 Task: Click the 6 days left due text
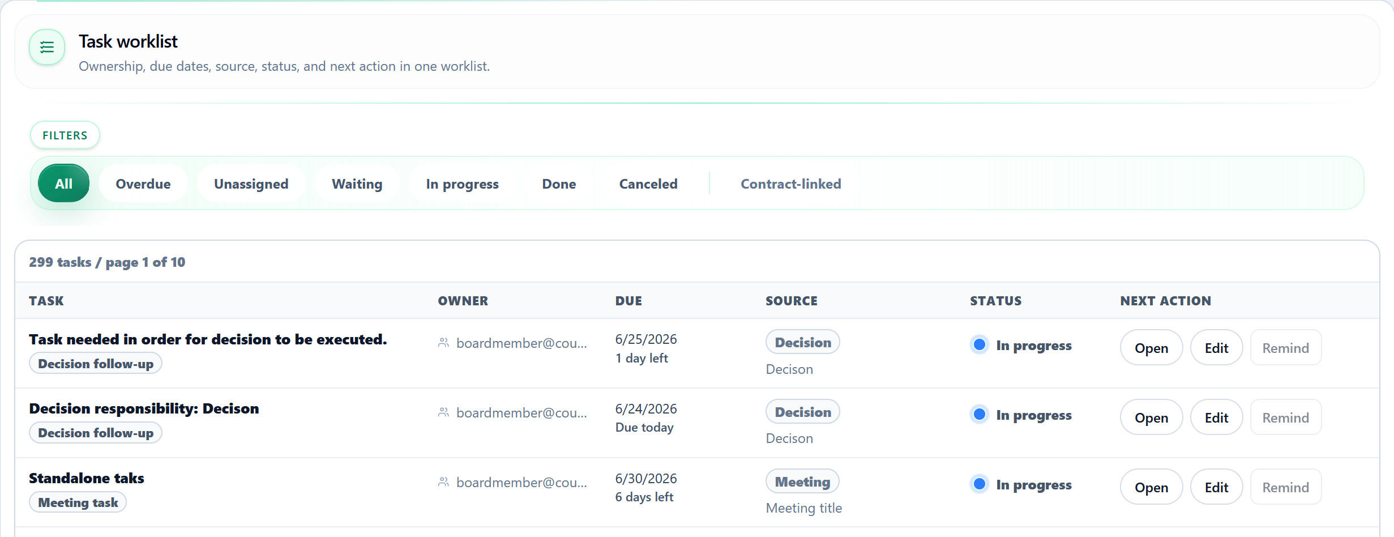[x=644, y=497]
